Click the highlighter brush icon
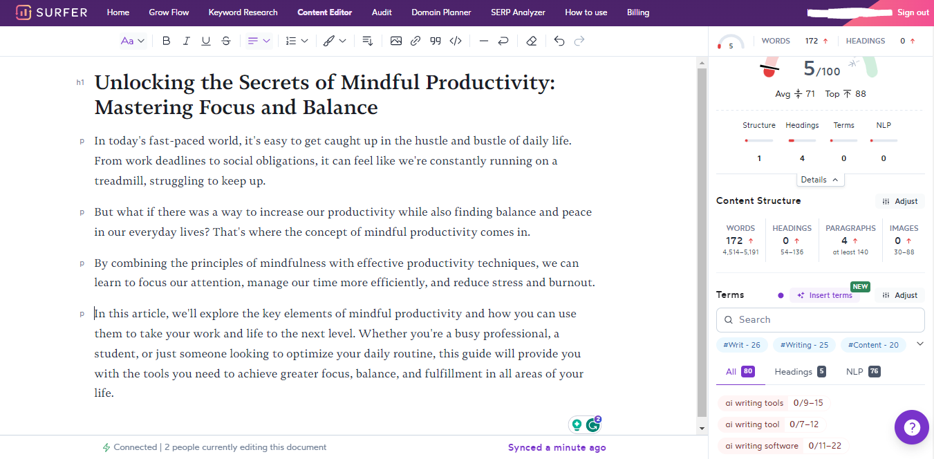The height and width of the screenshot is (459, 934). tap(329, 41)
